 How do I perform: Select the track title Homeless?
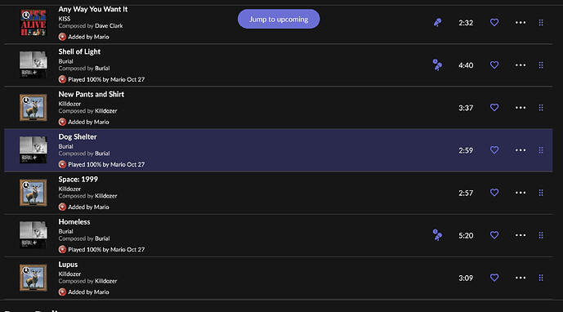(x=74, y=222)
